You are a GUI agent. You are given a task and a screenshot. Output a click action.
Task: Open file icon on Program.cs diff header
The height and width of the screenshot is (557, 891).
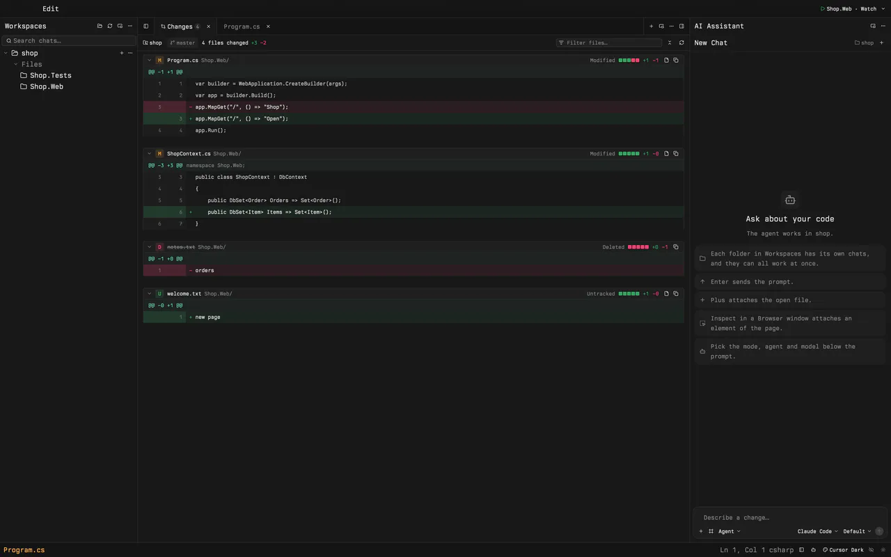[666, 61]
